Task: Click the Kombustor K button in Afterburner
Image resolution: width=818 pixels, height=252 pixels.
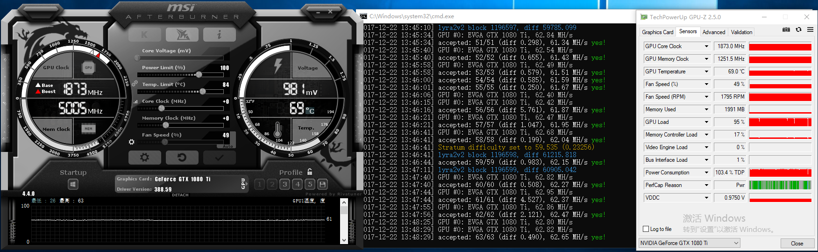Action: coord(144,35)
